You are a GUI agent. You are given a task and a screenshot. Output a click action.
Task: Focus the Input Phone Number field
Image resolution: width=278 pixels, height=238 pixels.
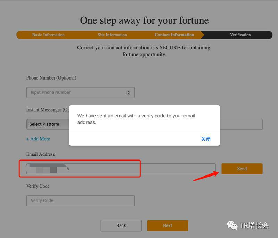pos(76,92)
